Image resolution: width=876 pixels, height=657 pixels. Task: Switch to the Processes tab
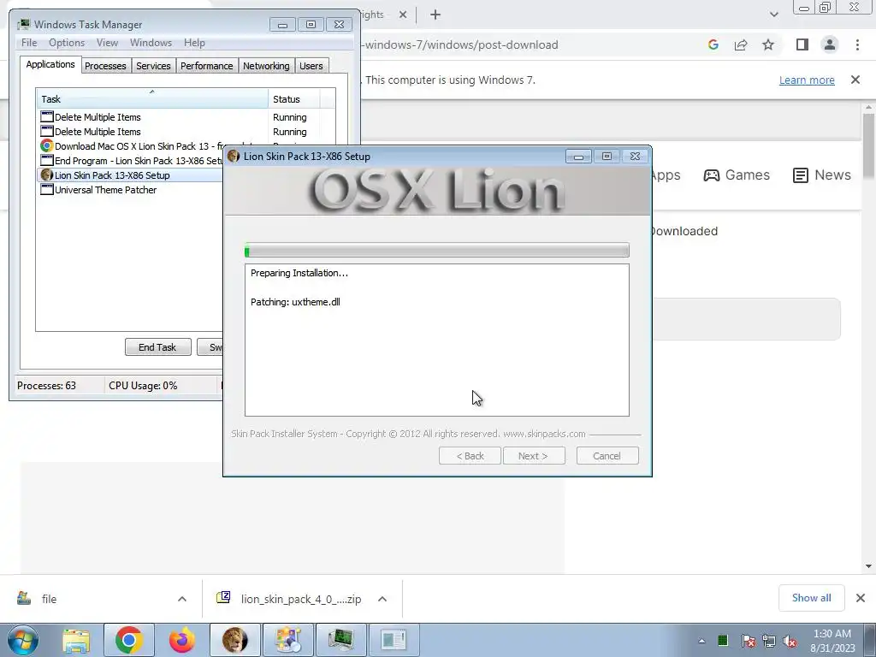(105, 66)
